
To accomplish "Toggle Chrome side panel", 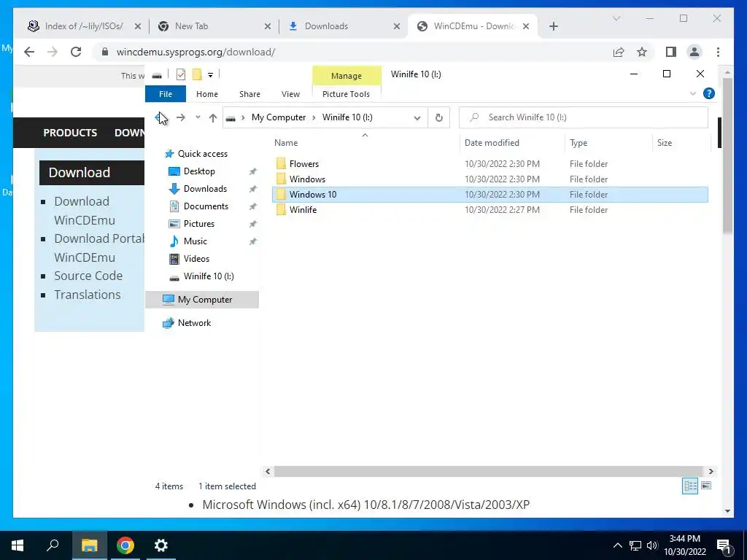I will point(671,52).
